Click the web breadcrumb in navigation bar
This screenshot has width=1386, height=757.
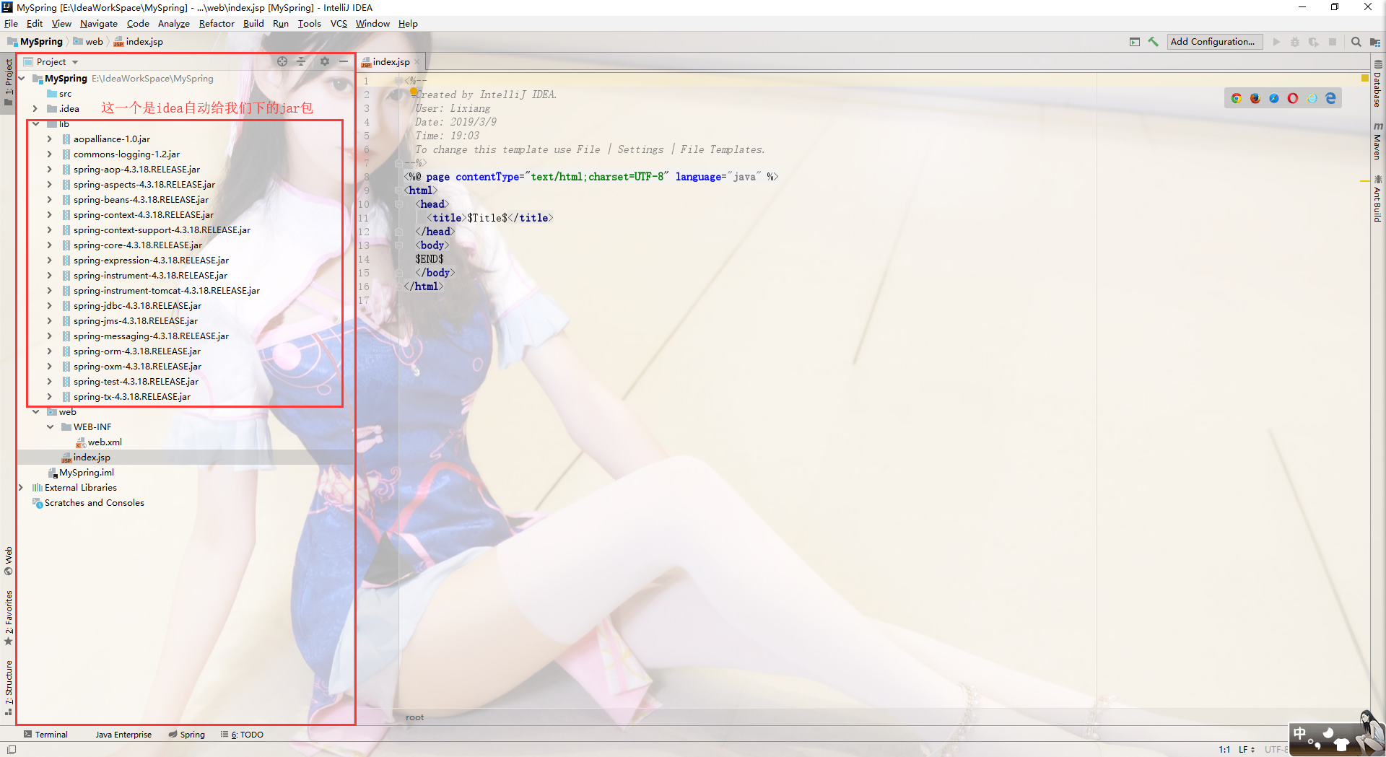[88, 42]
